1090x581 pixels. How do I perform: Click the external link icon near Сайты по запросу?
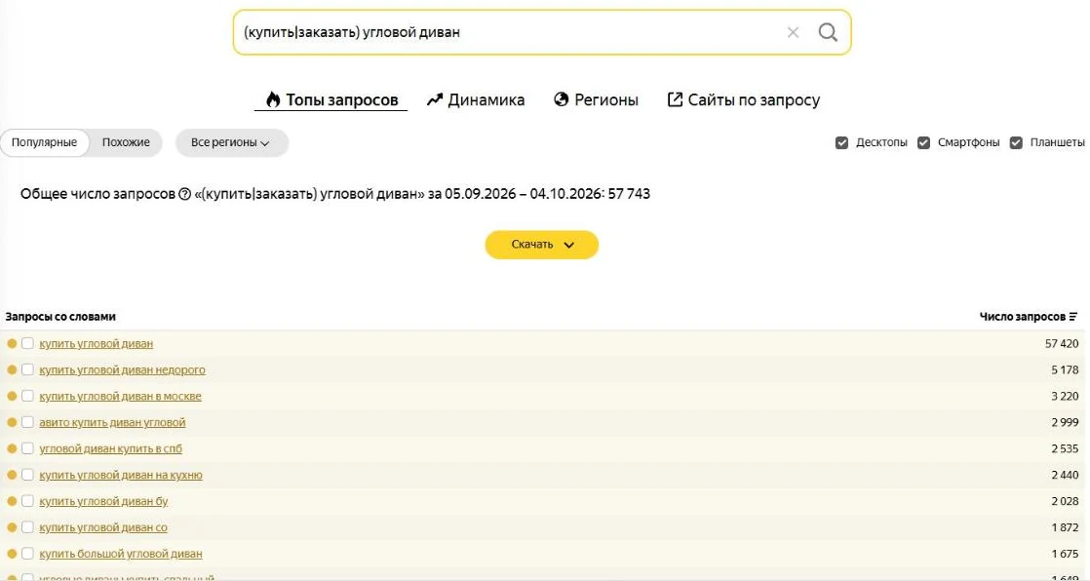tap(675, 99)
